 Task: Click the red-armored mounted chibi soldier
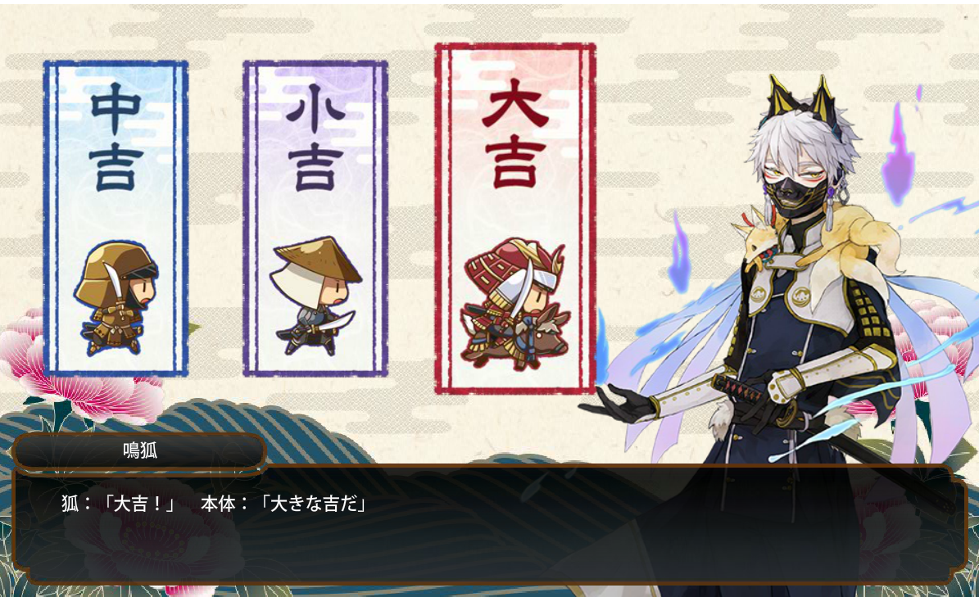pos(516,303)
